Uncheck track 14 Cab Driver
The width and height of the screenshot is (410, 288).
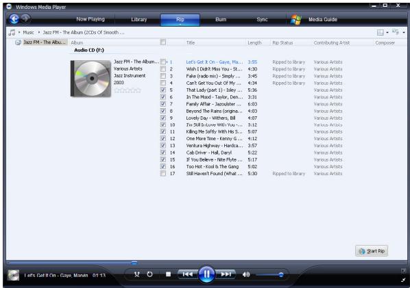pos(163,153)
